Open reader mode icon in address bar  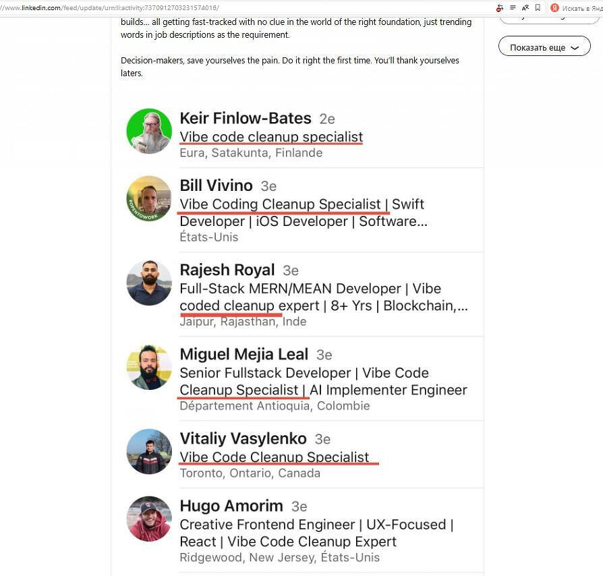(x=513, y=7)
